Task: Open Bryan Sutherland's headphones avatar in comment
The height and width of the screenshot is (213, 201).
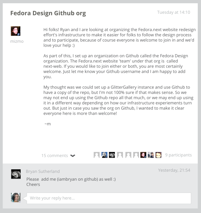Action: tap(16, 174)
